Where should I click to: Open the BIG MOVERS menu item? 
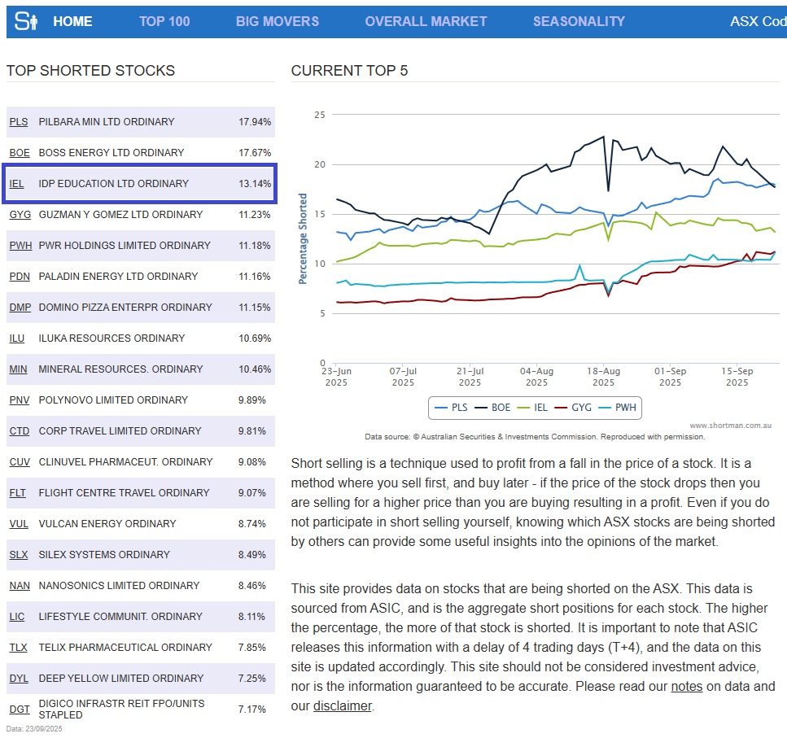click(x=278, y=22)
